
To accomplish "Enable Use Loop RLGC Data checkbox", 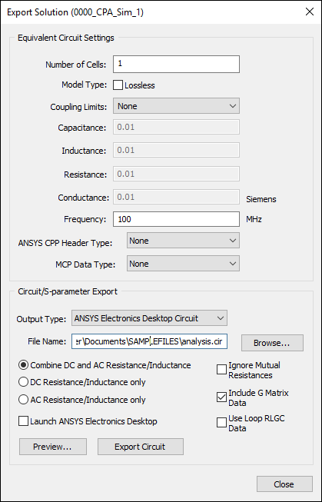I will (x=221, y=423).
